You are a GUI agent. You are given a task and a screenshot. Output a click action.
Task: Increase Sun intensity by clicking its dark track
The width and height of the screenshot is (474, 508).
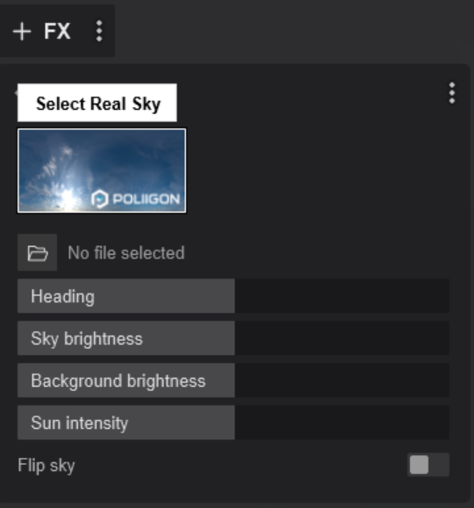342,422
